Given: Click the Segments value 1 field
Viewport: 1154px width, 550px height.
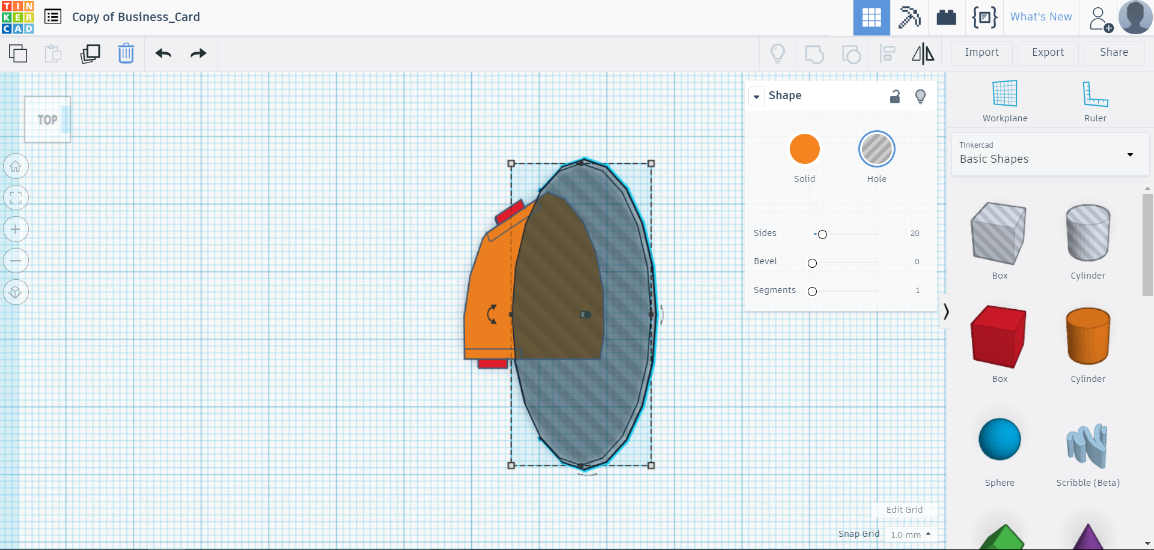Looking at the screenshot, I should pos(917,291).
